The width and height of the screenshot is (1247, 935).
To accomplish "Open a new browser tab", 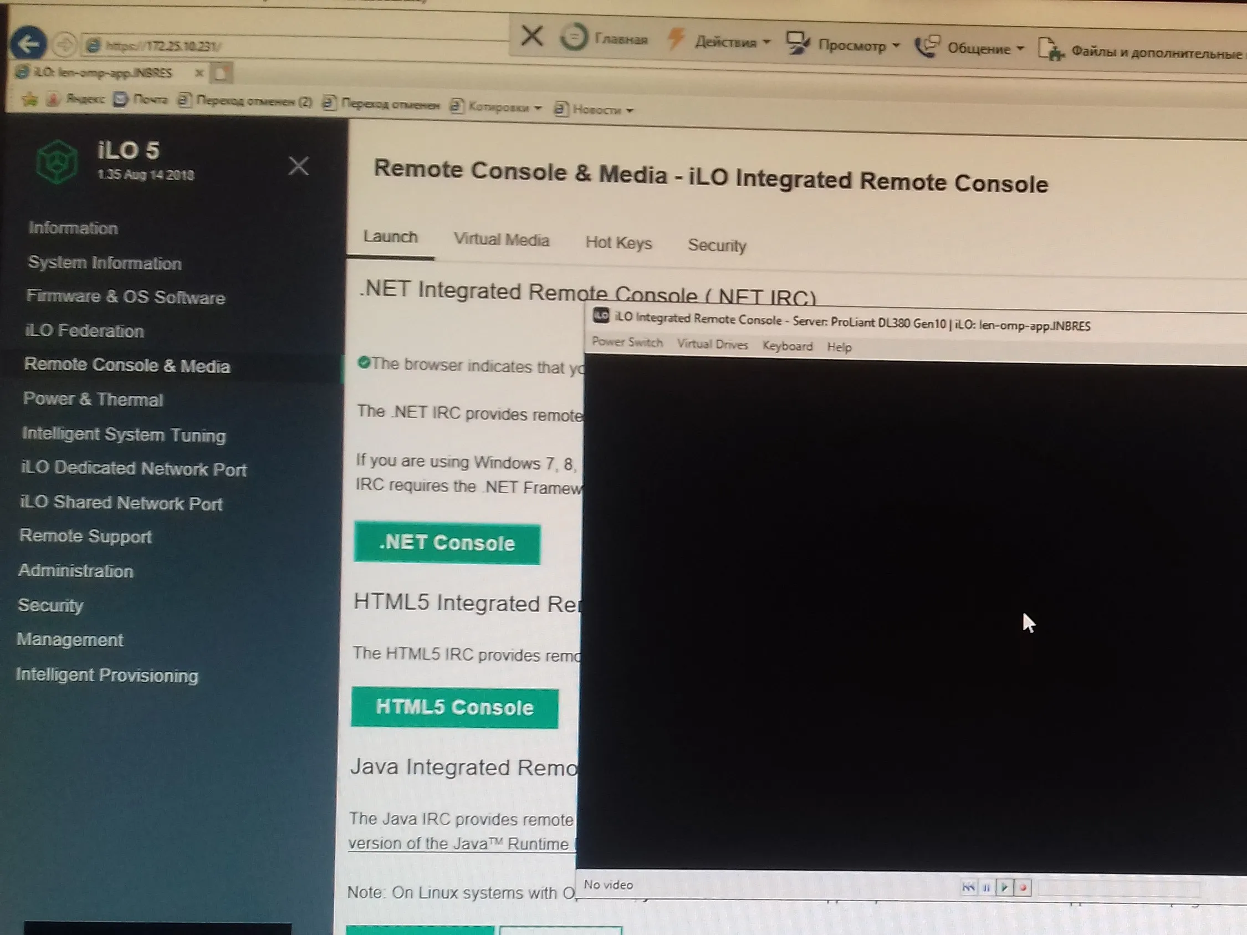I will 221,73.
